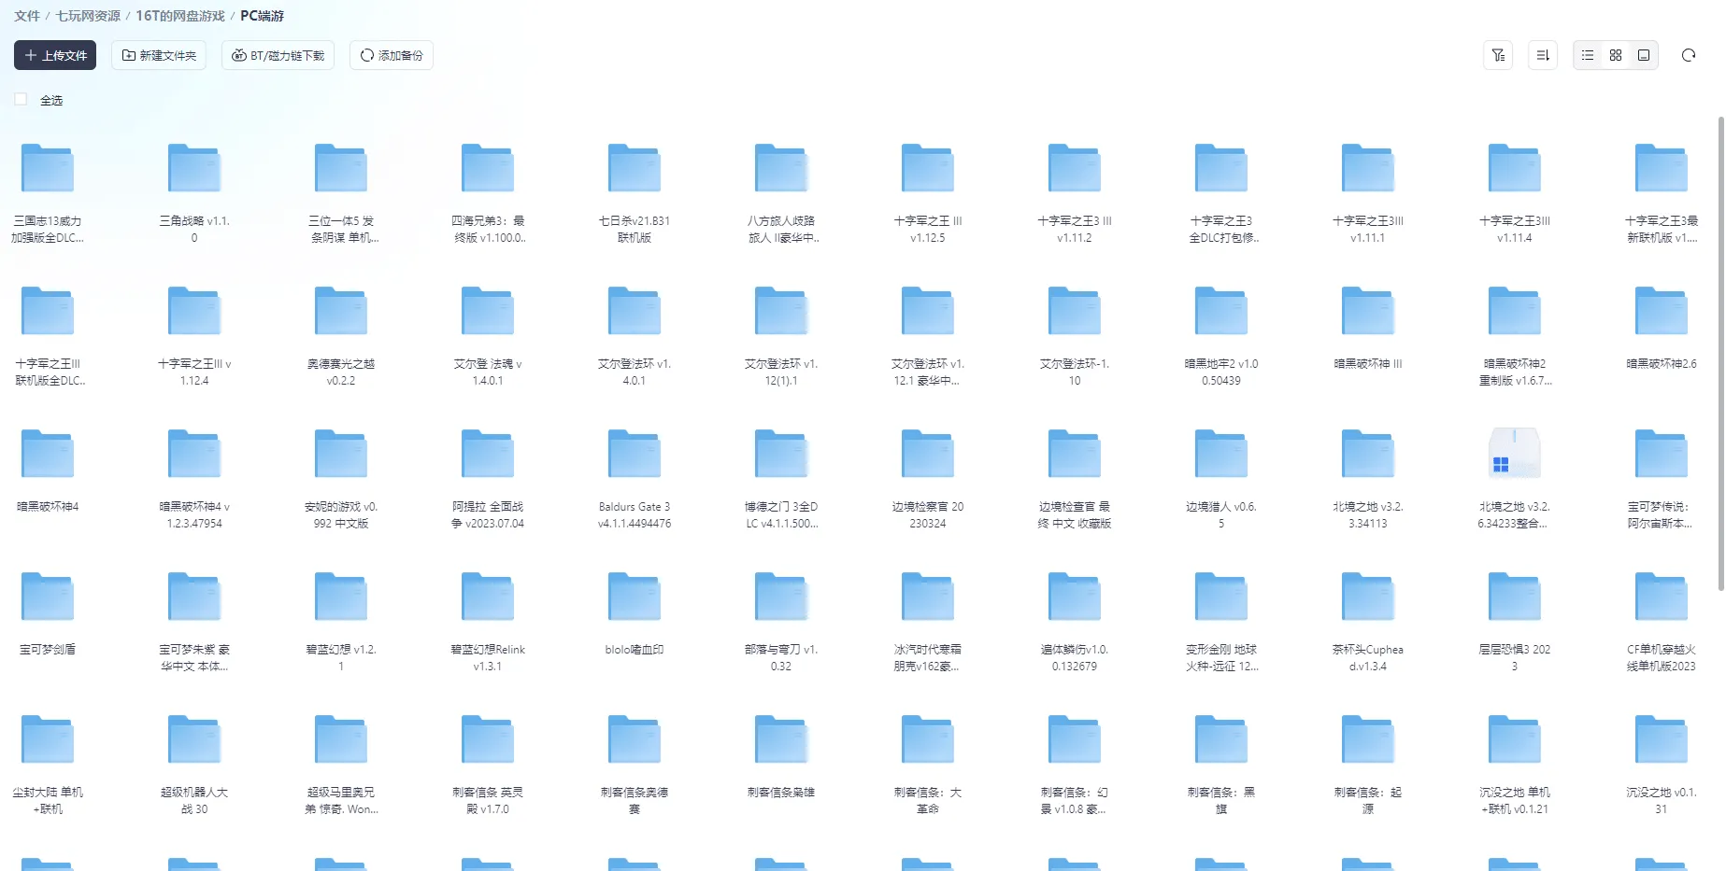Click the vertical scrollbar on the right
Image resolution: width=1726 pixels, height=871 pixels.
(1720, 355)
